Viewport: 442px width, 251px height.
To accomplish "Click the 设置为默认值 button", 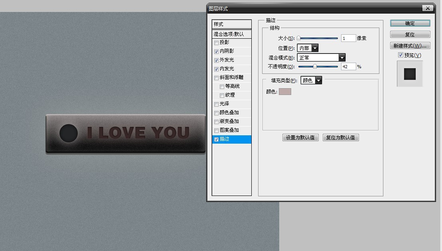I will point(300,138).
